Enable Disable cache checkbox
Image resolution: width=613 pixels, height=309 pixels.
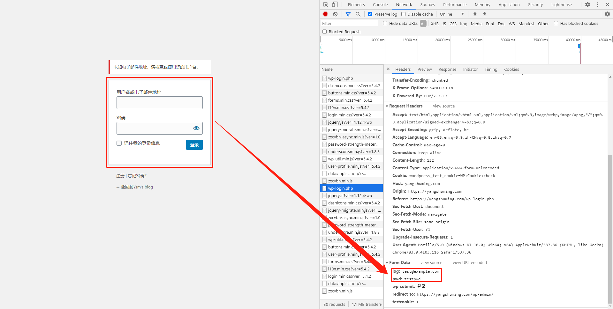(404, 14)
